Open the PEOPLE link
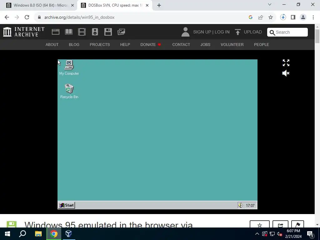320x240 pixels. pos(262,44)
